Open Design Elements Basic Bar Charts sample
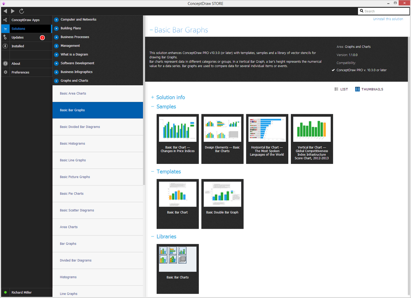This screenshot has height=298, width=411. 223,139
